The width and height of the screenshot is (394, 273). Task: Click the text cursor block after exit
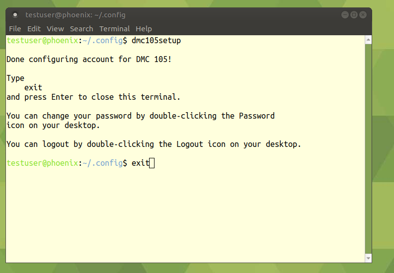point(152,163)
